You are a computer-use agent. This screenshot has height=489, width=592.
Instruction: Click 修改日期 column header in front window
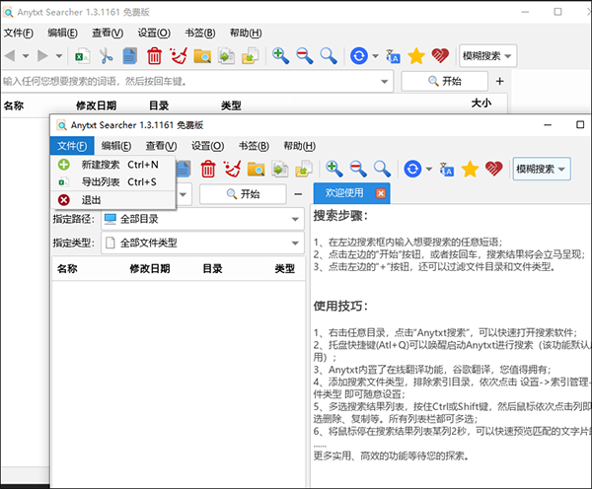[x=150, y=268]
